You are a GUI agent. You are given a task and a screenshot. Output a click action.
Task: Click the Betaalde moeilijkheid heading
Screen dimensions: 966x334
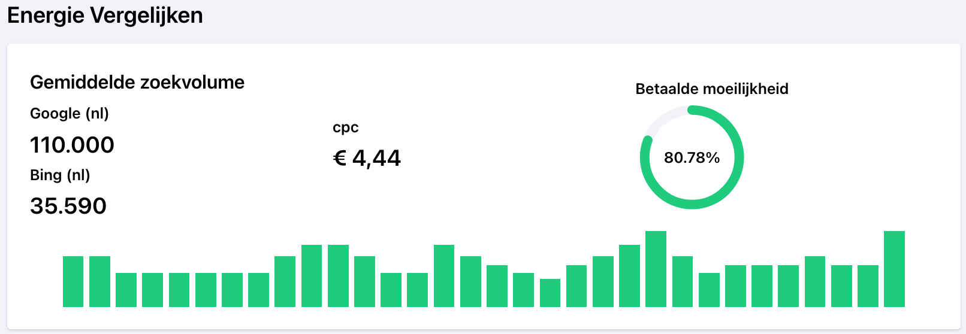(712, 89)
